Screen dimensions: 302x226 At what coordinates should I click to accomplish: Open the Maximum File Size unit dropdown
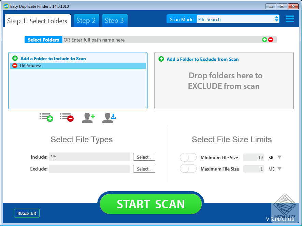[279, 169]
